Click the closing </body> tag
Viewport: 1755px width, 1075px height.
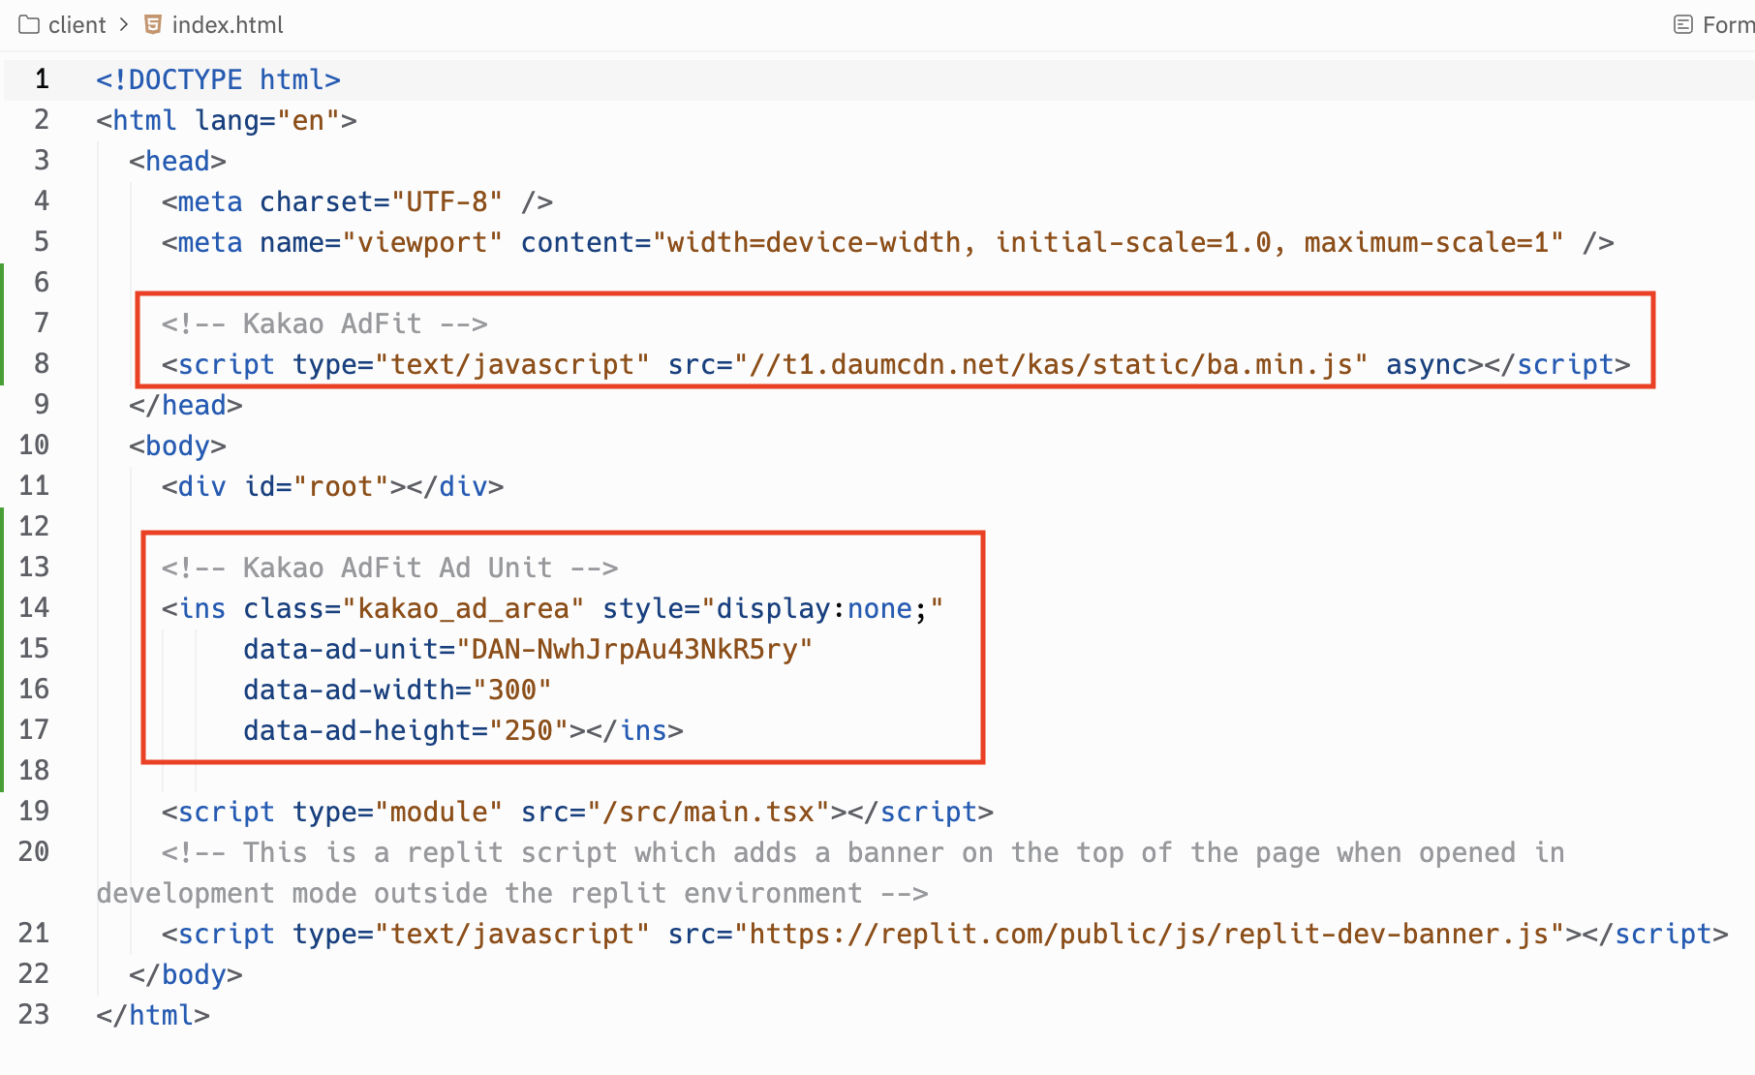[186, 974]
